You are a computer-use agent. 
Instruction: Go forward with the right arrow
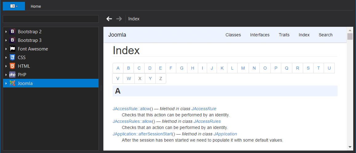click(119, 19)
